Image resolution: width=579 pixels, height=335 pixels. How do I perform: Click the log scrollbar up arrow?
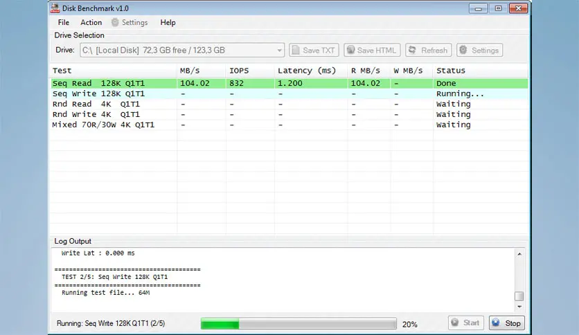click(x=519, y=254)
